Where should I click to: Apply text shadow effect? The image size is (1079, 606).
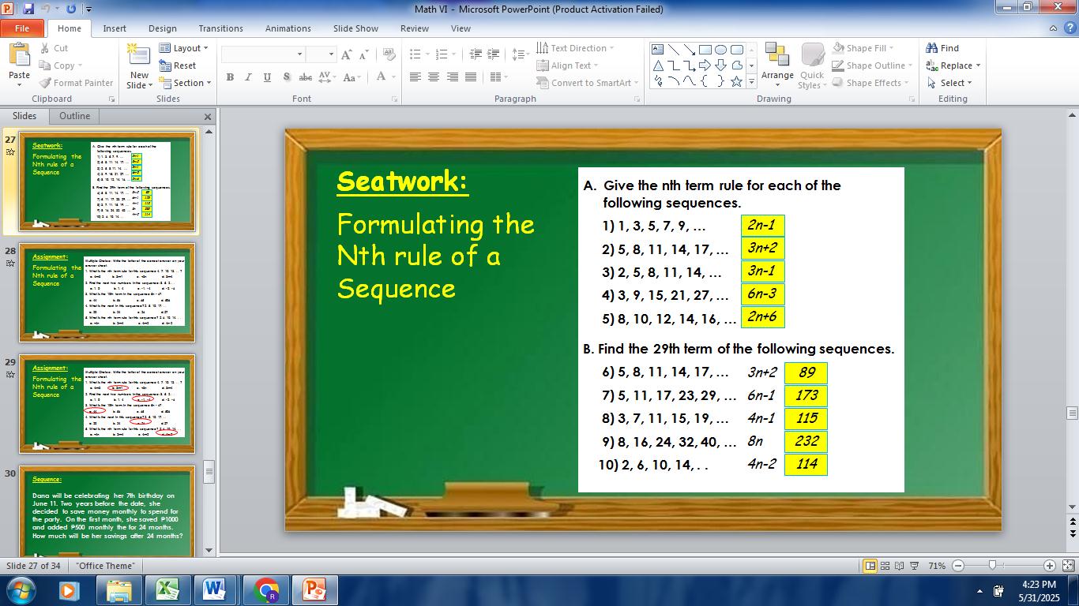(286, 77)
